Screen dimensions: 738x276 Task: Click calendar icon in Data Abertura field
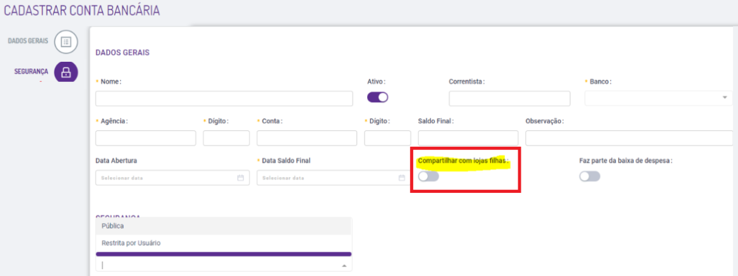[240, 178]
